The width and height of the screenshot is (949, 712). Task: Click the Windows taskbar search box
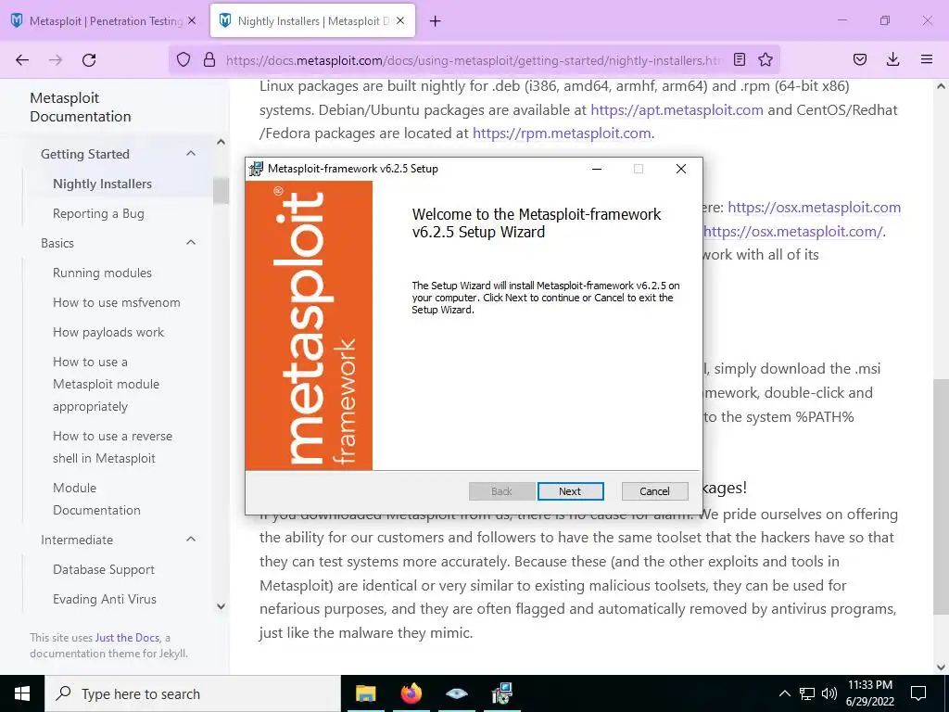[x=193, y=693]
